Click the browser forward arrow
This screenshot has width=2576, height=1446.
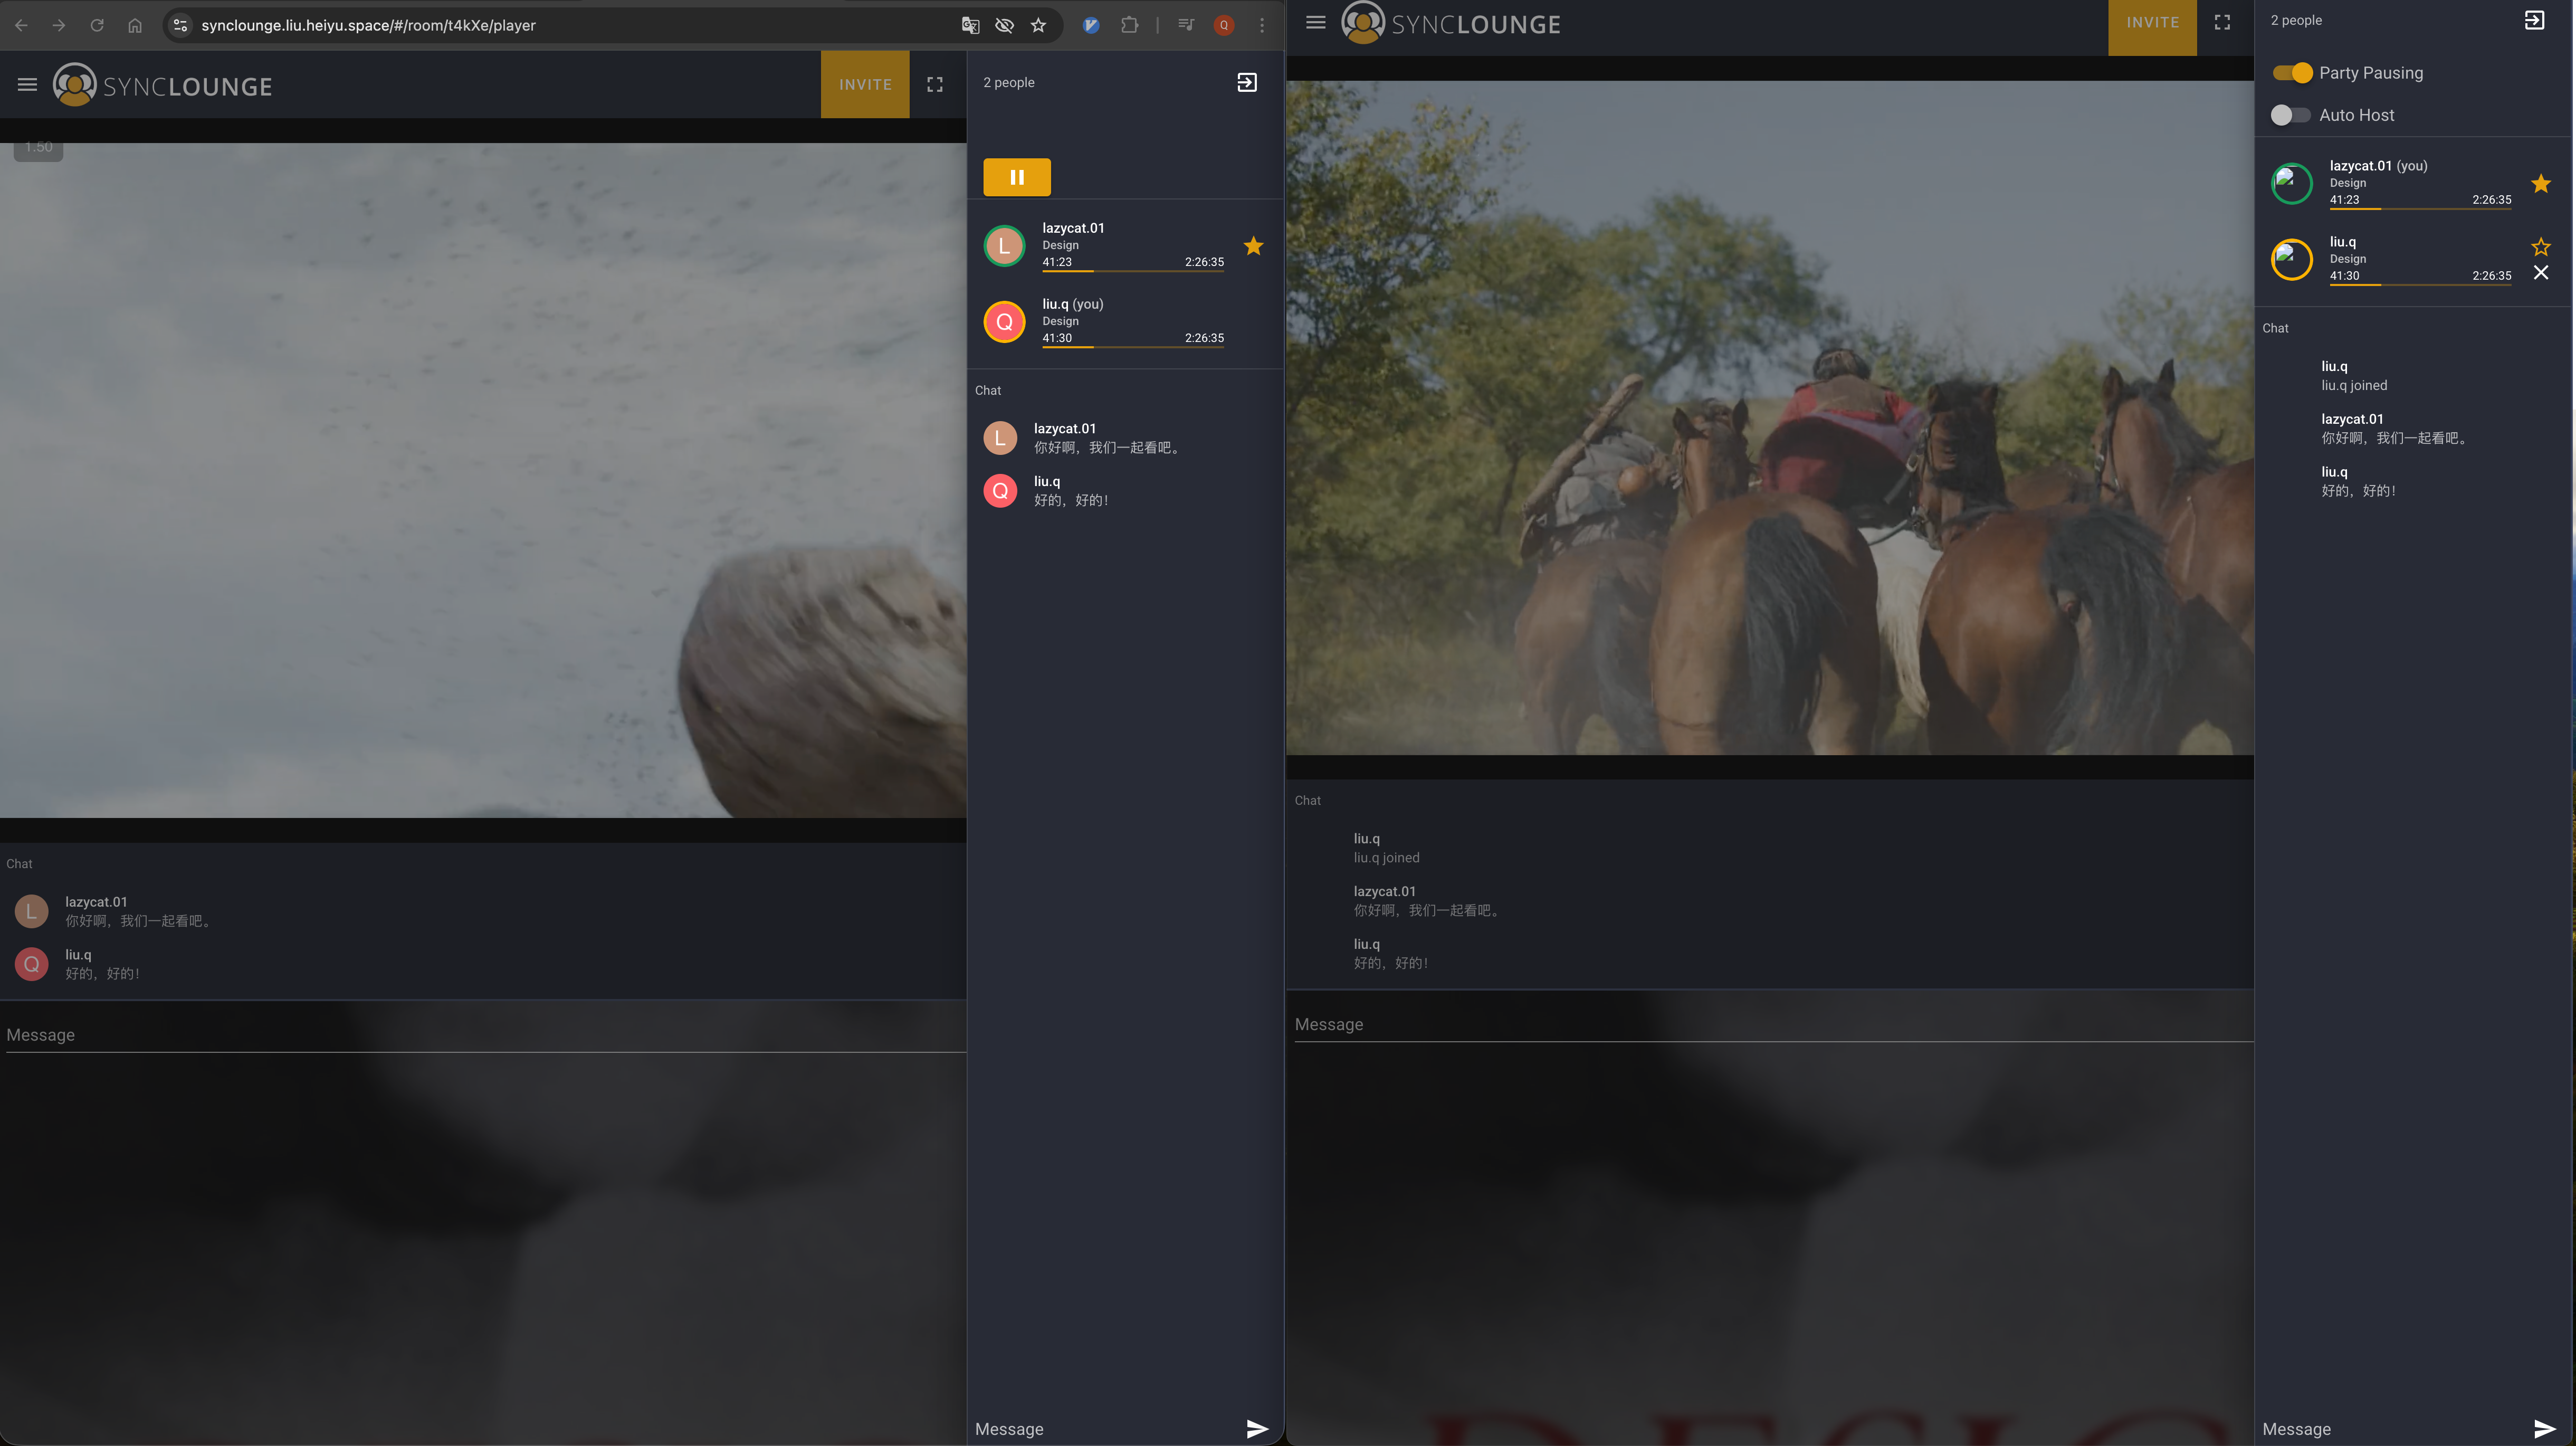click(x=59, y=25)
